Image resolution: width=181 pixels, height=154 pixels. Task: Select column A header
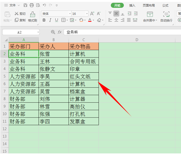point(24,40)
